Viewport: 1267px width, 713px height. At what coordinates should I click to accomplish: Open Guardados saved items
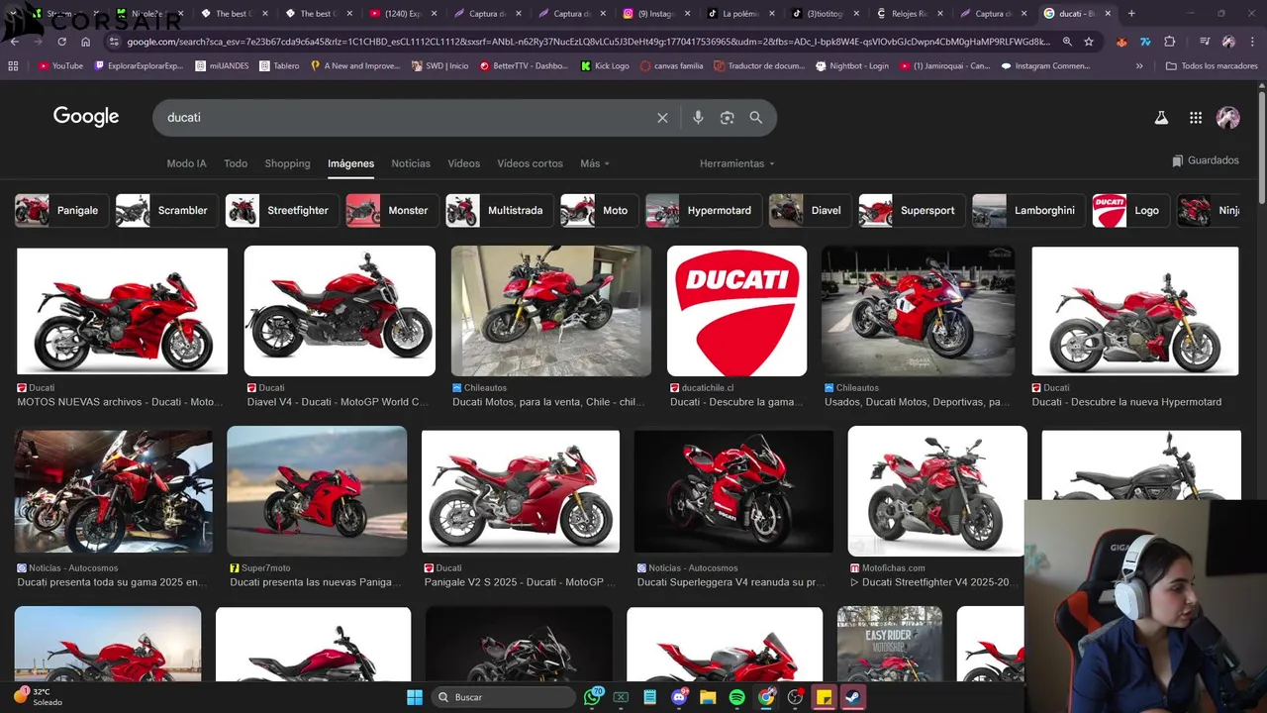[x=1206, y=160]
